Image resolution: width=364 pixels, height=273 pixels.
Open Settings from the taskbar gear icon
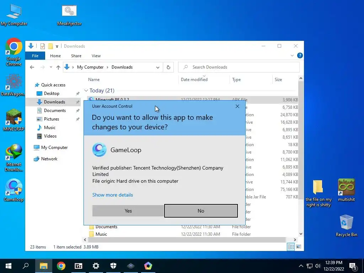96,266
